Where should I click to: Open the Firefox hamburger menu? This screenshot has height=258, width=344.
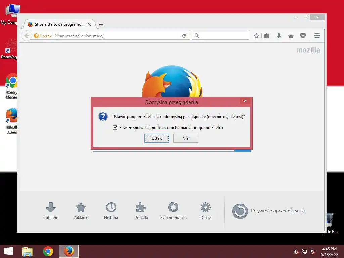click(317, 36)
